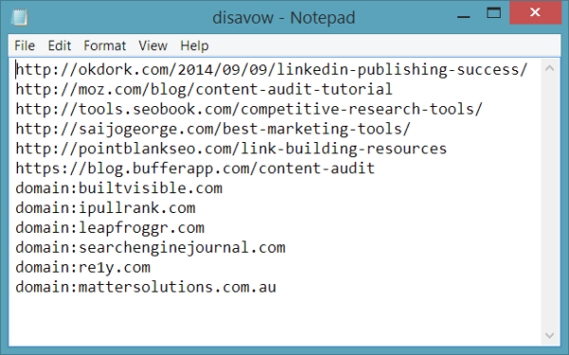The height and width of the screenshot is (355, 569).
Task: Click the scrollbar up arrow
Action: tap(549, 68)
